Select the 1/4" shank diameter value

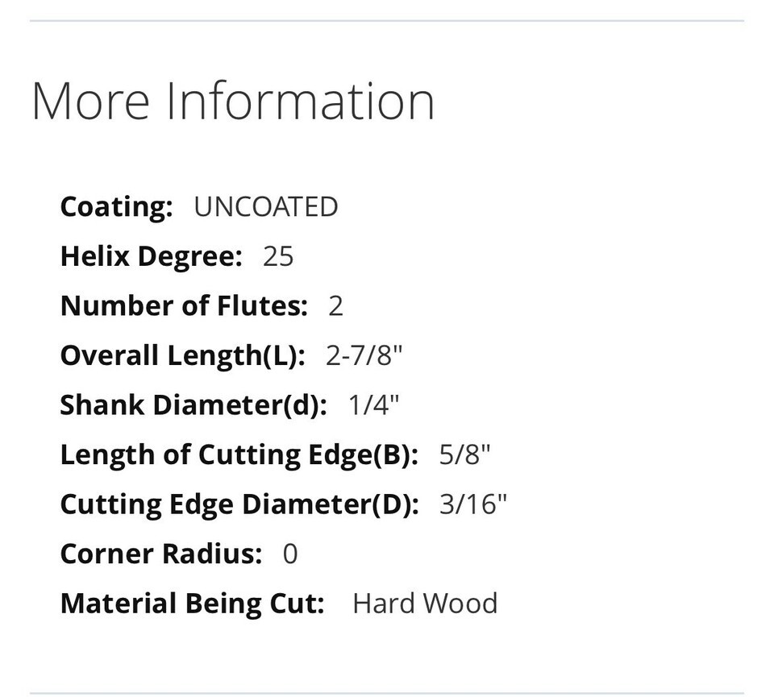pos(374,405)
